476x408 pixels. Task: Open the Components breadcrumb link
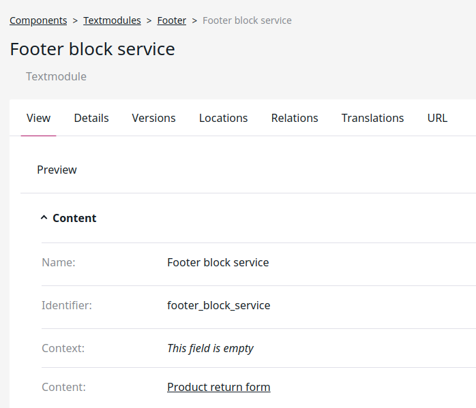tap(38, 20)
